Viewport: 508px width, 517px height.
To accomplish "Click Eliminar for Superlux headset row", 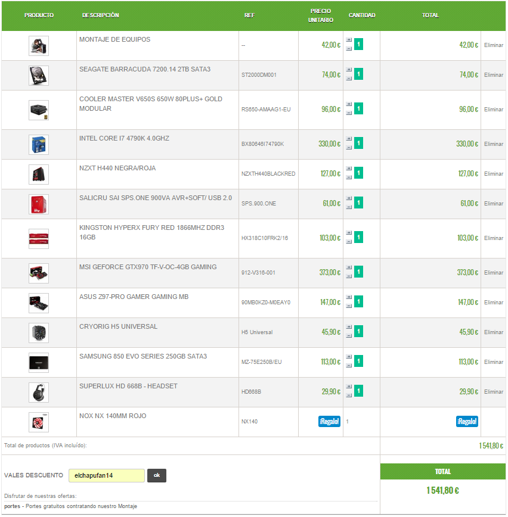I will click(x=494, y=392).
